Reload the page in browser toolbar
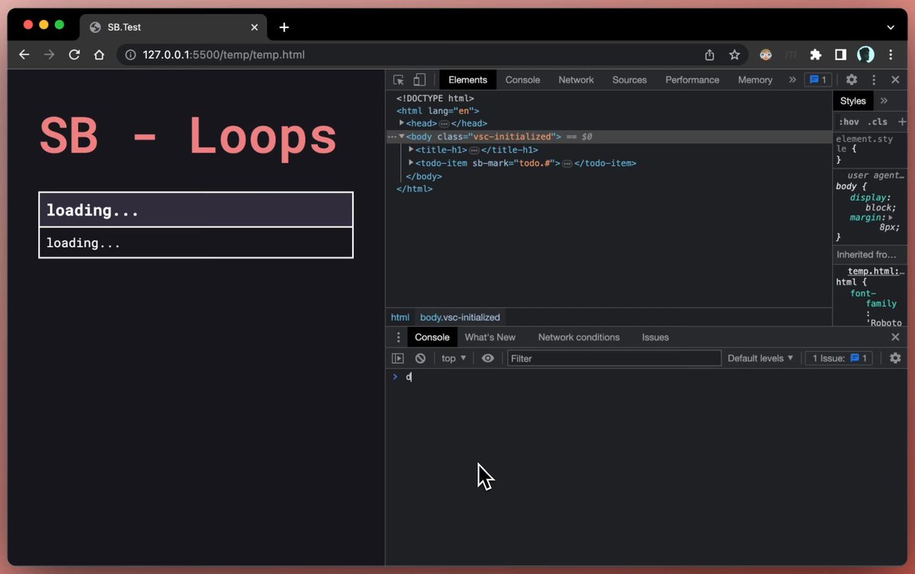915x574 pixels. (x=74, y=55)
